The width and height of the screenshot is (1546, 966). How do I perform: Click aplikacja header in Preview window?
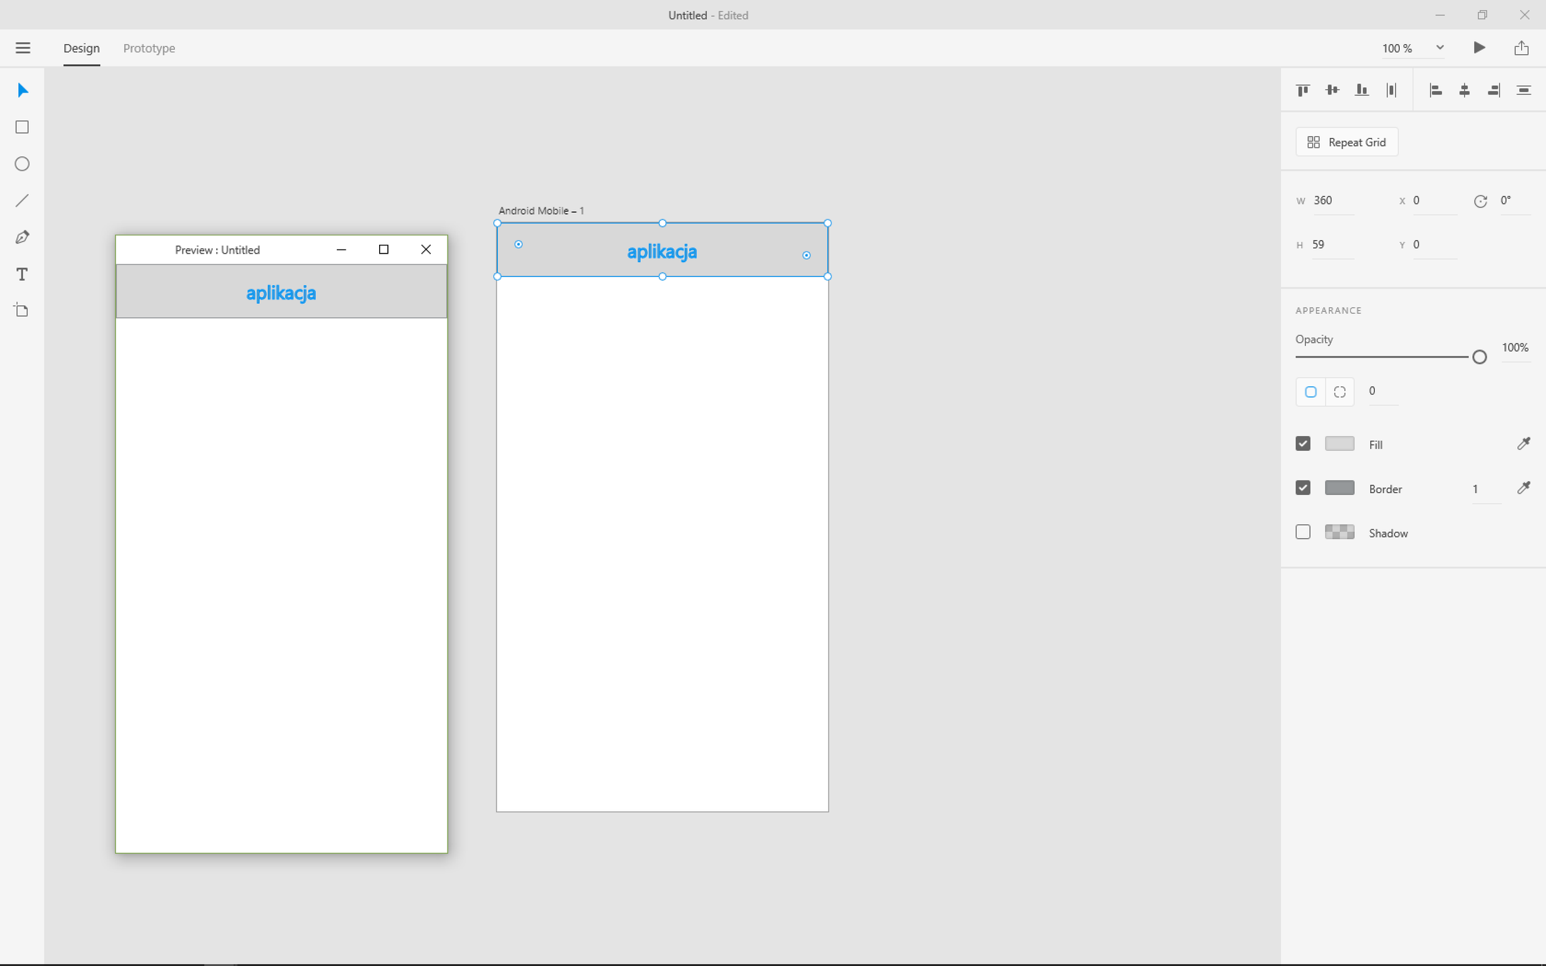(x=281, y=293)
